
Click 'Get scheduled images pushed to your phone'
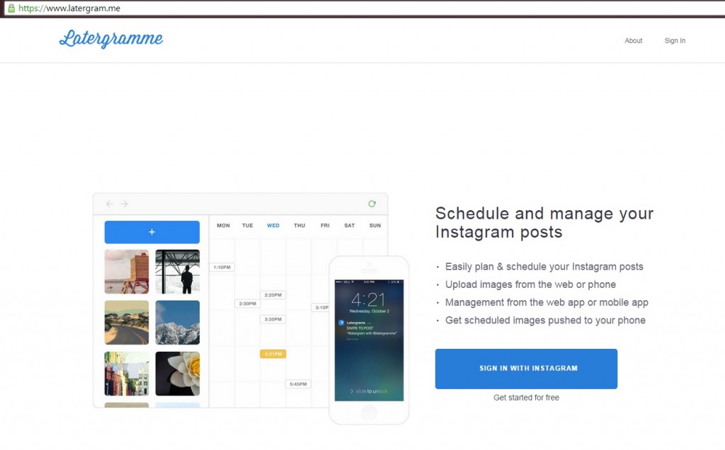[x=545, y=321]
